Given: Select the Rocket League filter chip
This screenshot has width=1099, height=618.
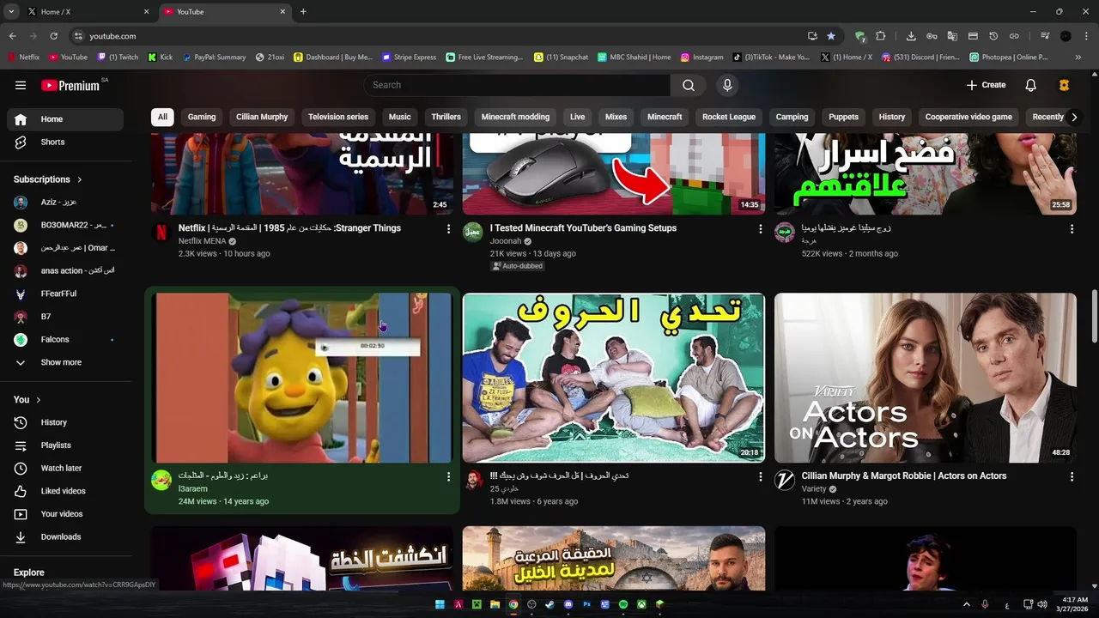Looking at the screenshot, I should coord(729,117).
